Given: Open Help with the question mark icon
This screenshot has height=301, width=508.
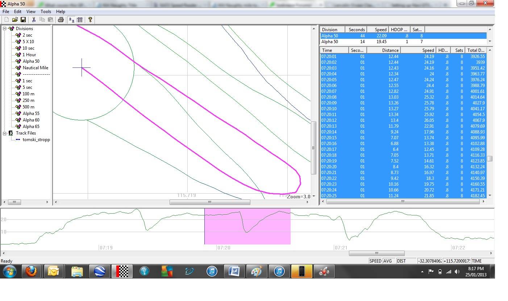Looking at the screenshot, I should 90,20.
